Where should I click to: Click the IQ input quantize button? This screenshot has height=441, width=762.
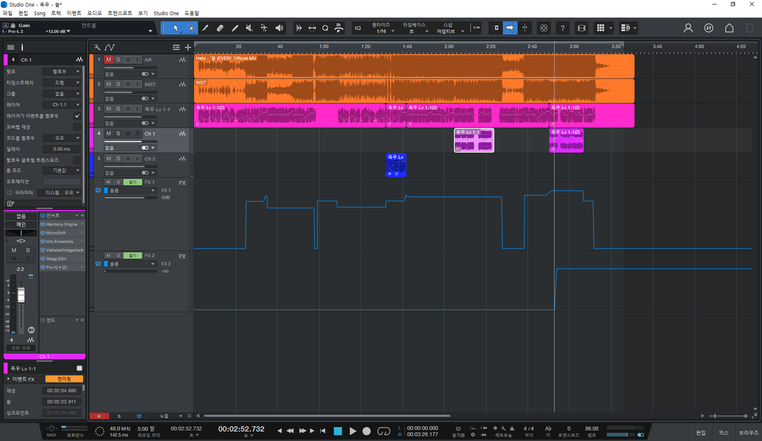tap(358, 28)
